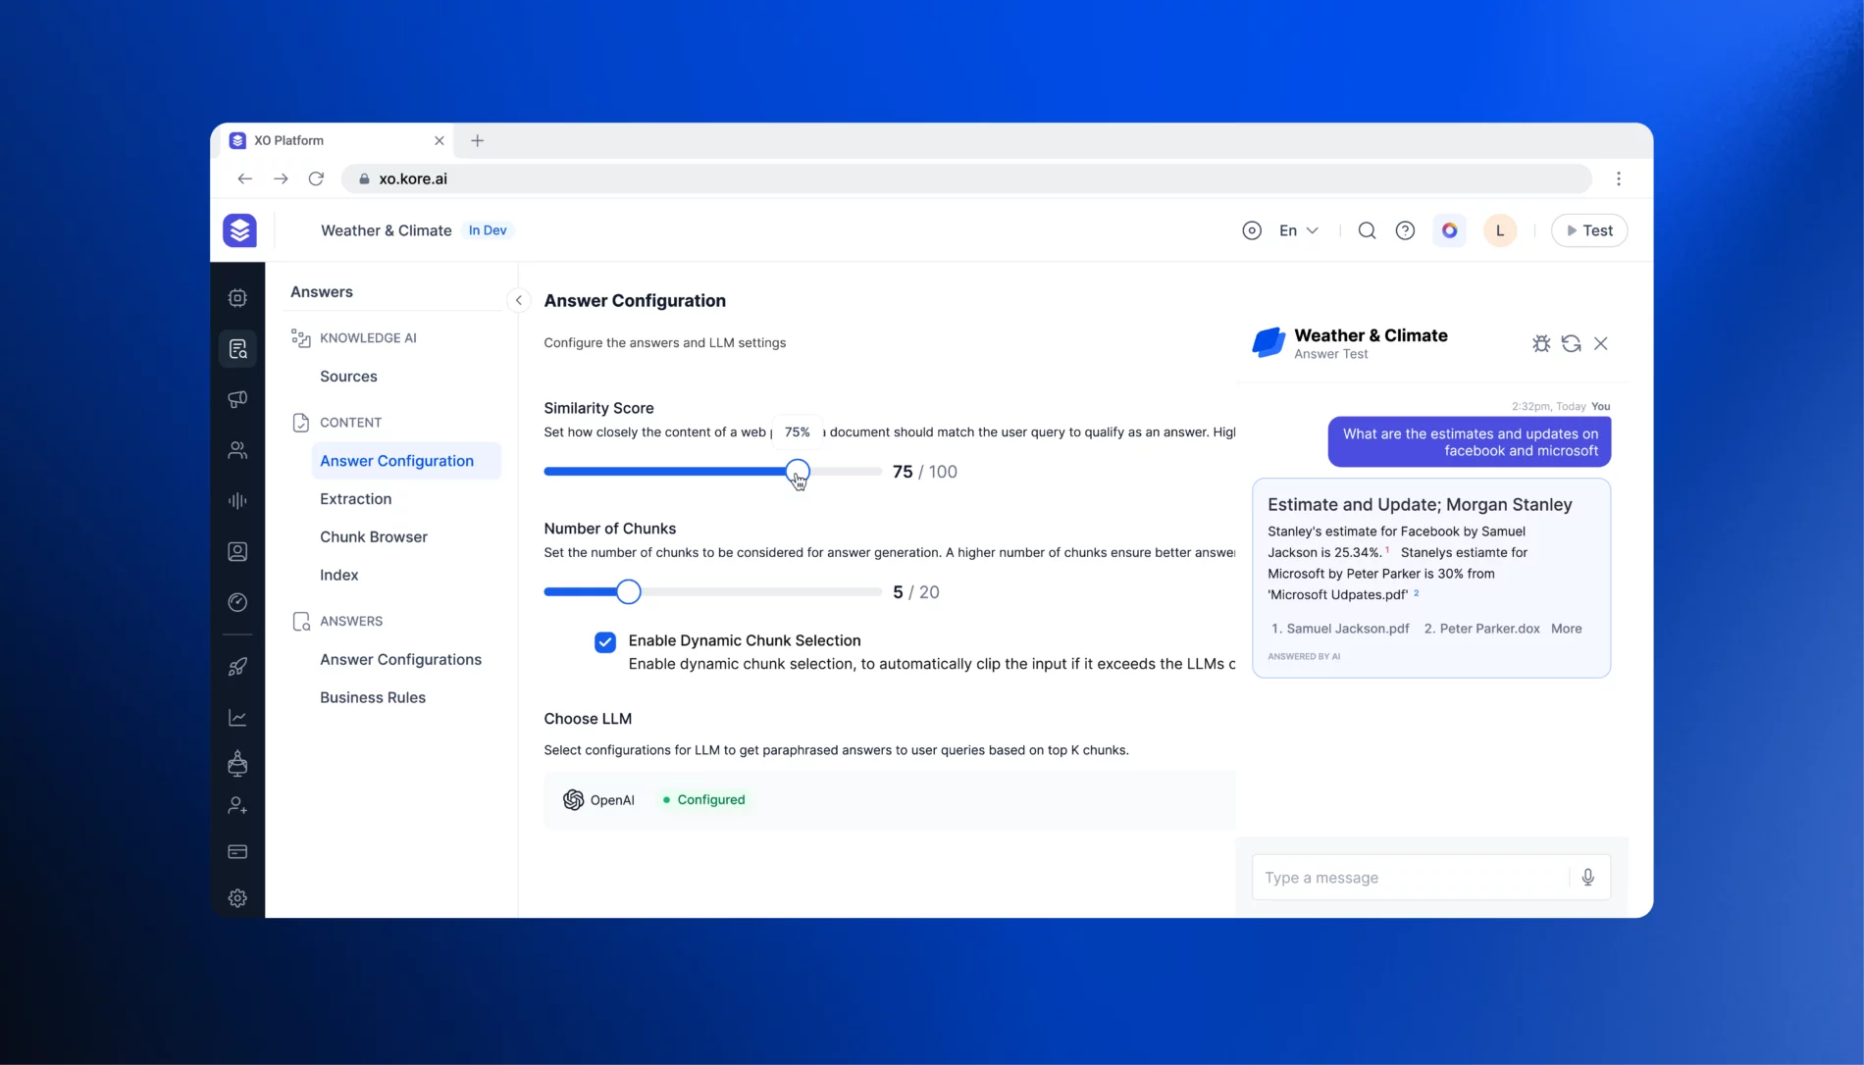Click the Type a message input field

(x=1413, y=878)
